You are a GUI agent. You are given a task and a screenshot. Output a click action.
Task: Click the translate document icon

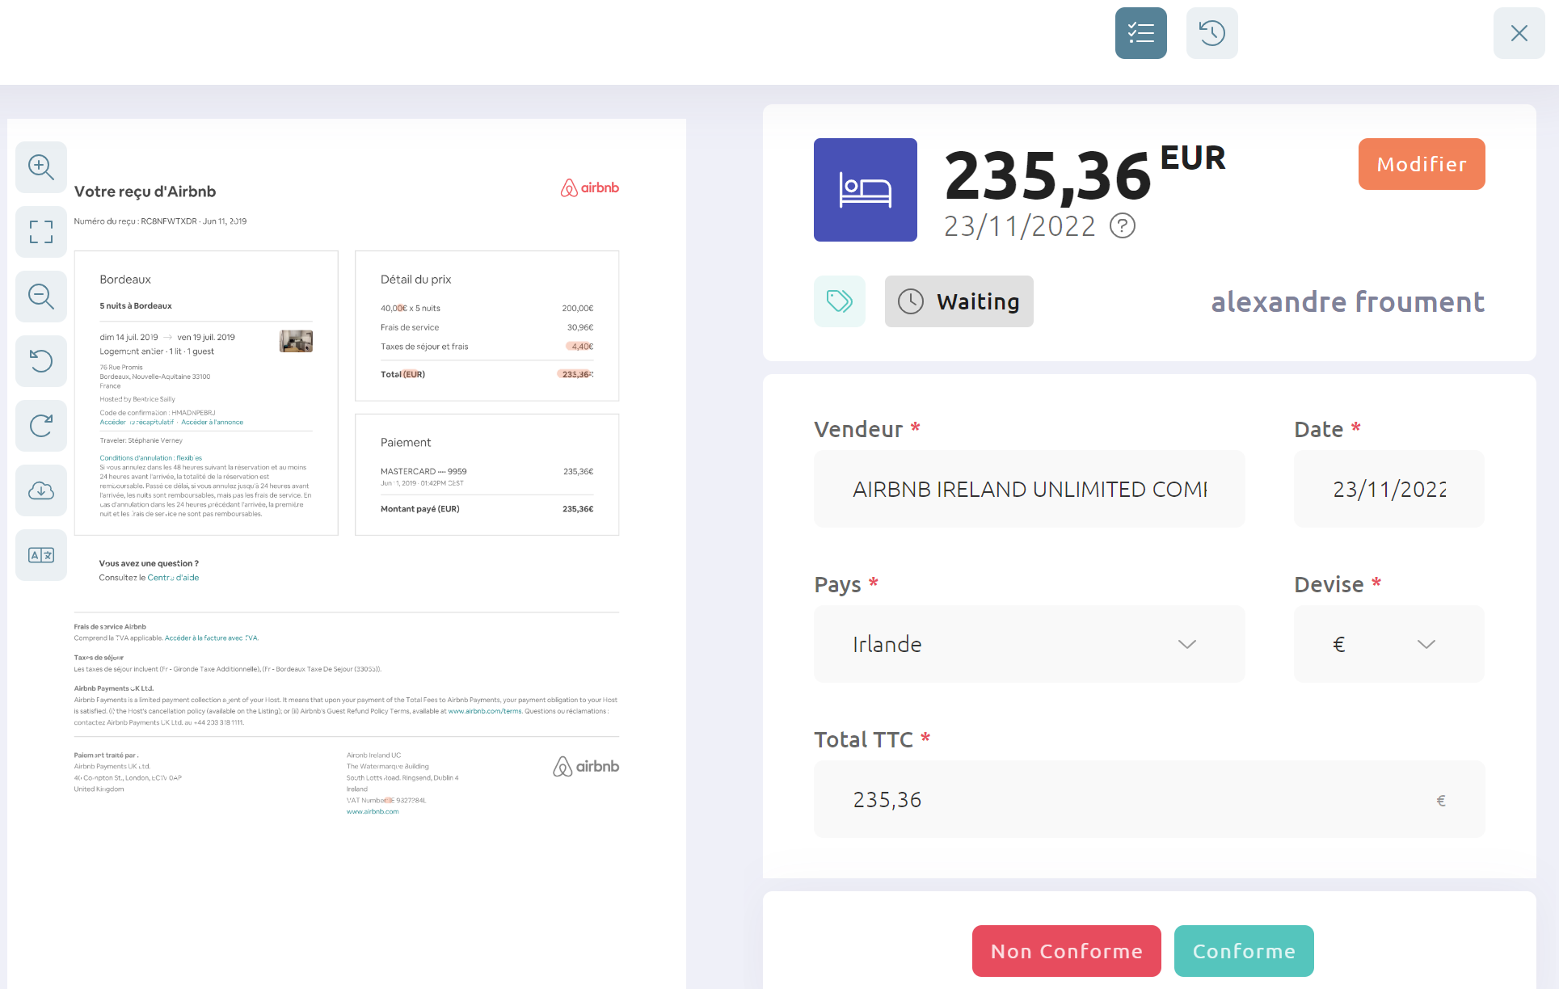(x=41, y=555)
